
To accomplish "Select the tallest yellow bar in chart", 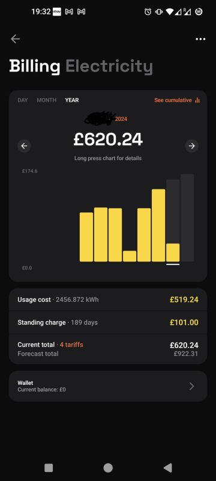I will 158,225.
